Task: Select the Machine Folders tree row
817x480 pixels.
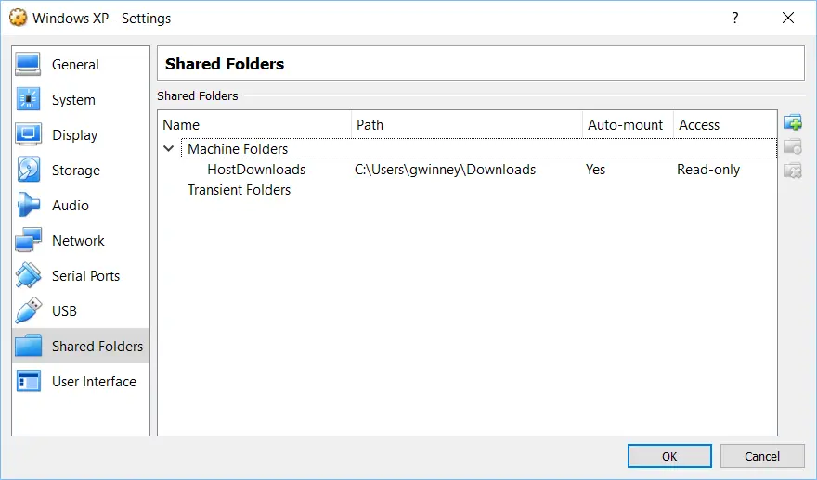Action: point(478,149)
